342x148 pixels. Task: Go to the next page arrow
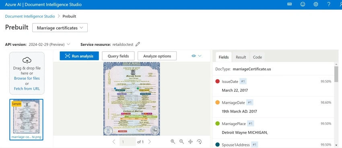pyautogui.click(x=149, y=142)
